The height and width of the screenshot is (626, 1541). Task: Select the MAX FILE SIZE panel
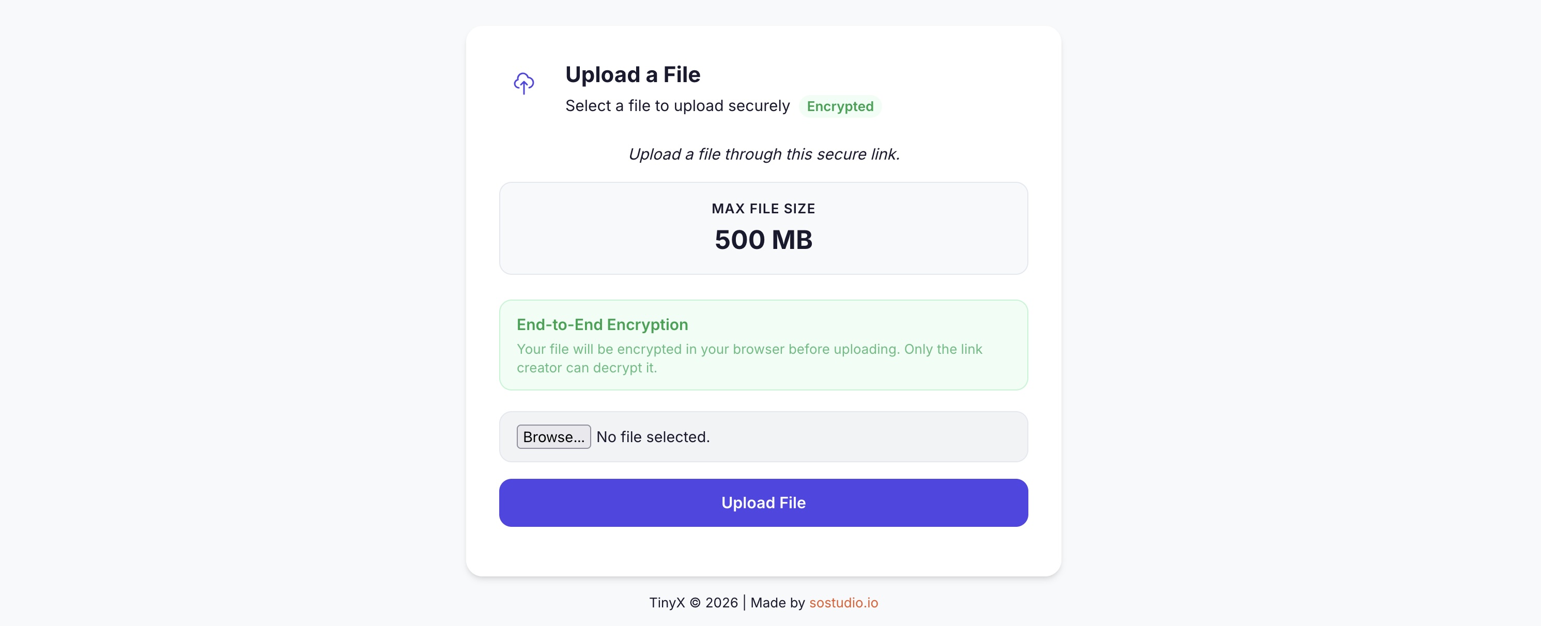click(x=763, y=228)
